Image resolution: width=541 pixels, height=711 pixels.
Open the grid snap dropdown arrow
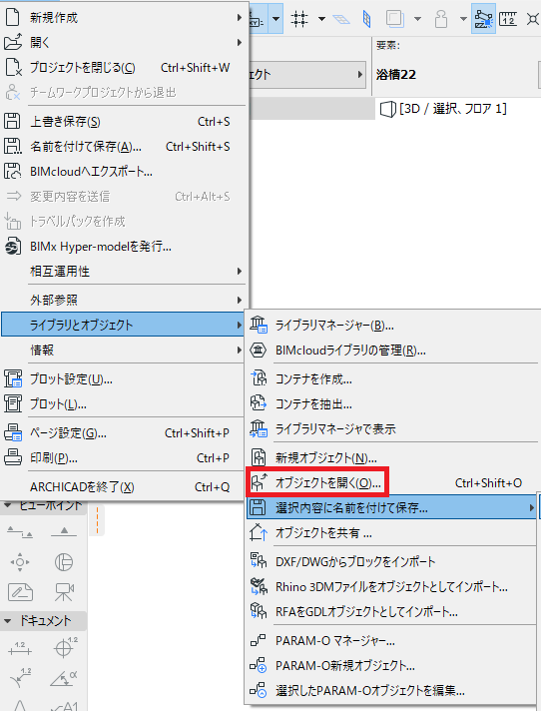click(321, 19)
